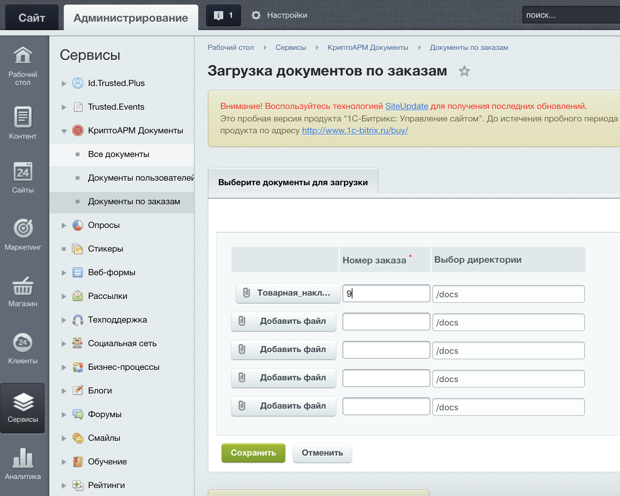Image resolution: width=620 pixels, height=496 pixels.
Task: Open the Сервисы breadcrumb link
Action: click(291, 47)
